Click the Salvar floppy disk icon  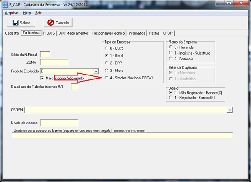point(16,23)
